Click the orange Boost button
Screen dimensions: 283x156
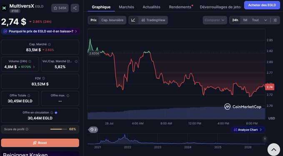coord(40,143)
